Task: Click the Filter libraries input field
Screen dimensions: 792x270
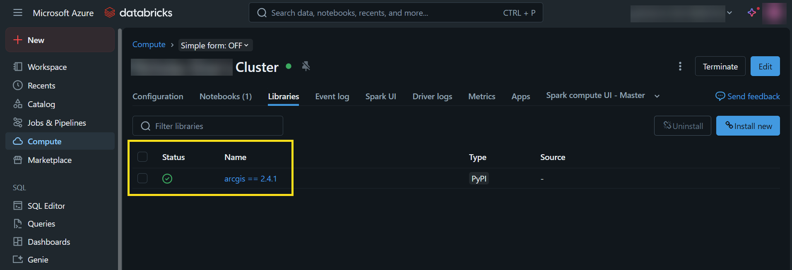Action: (208, 126)
